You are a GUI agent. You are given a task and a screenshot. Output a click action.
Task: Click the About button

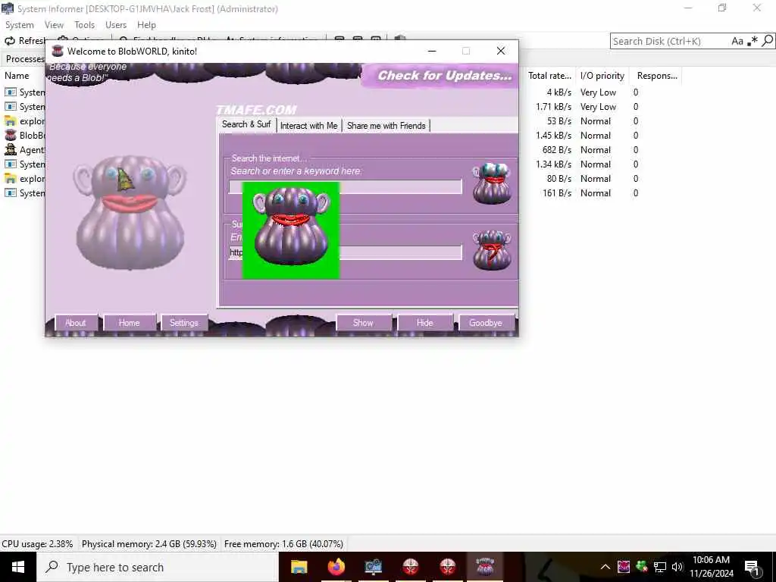75,323
